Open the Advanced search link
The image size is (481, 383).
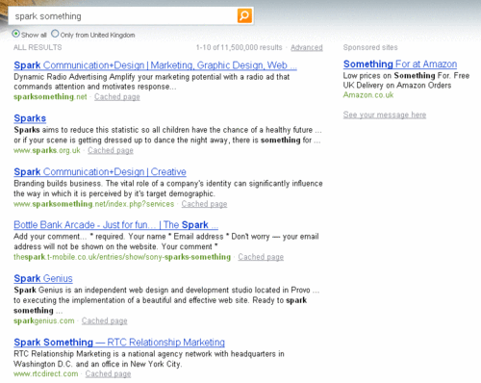coord(307,47)
